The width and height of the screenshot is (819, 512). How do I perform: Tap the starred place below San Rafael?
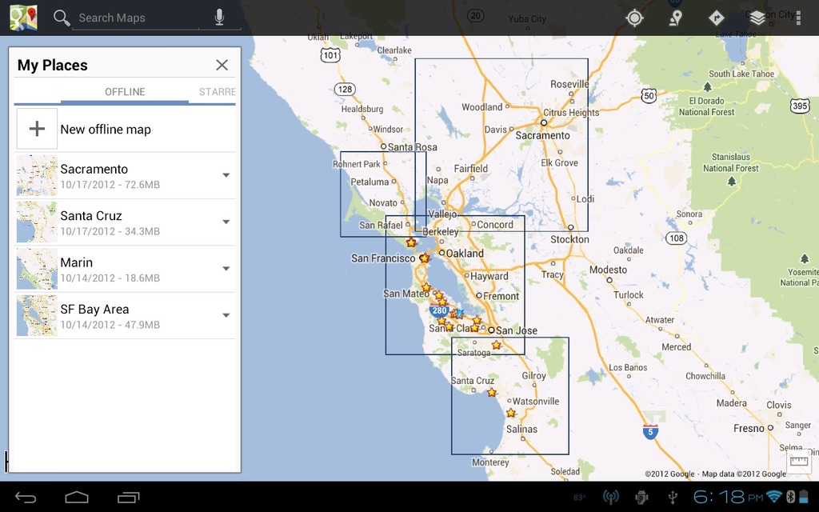coord(411,242)
